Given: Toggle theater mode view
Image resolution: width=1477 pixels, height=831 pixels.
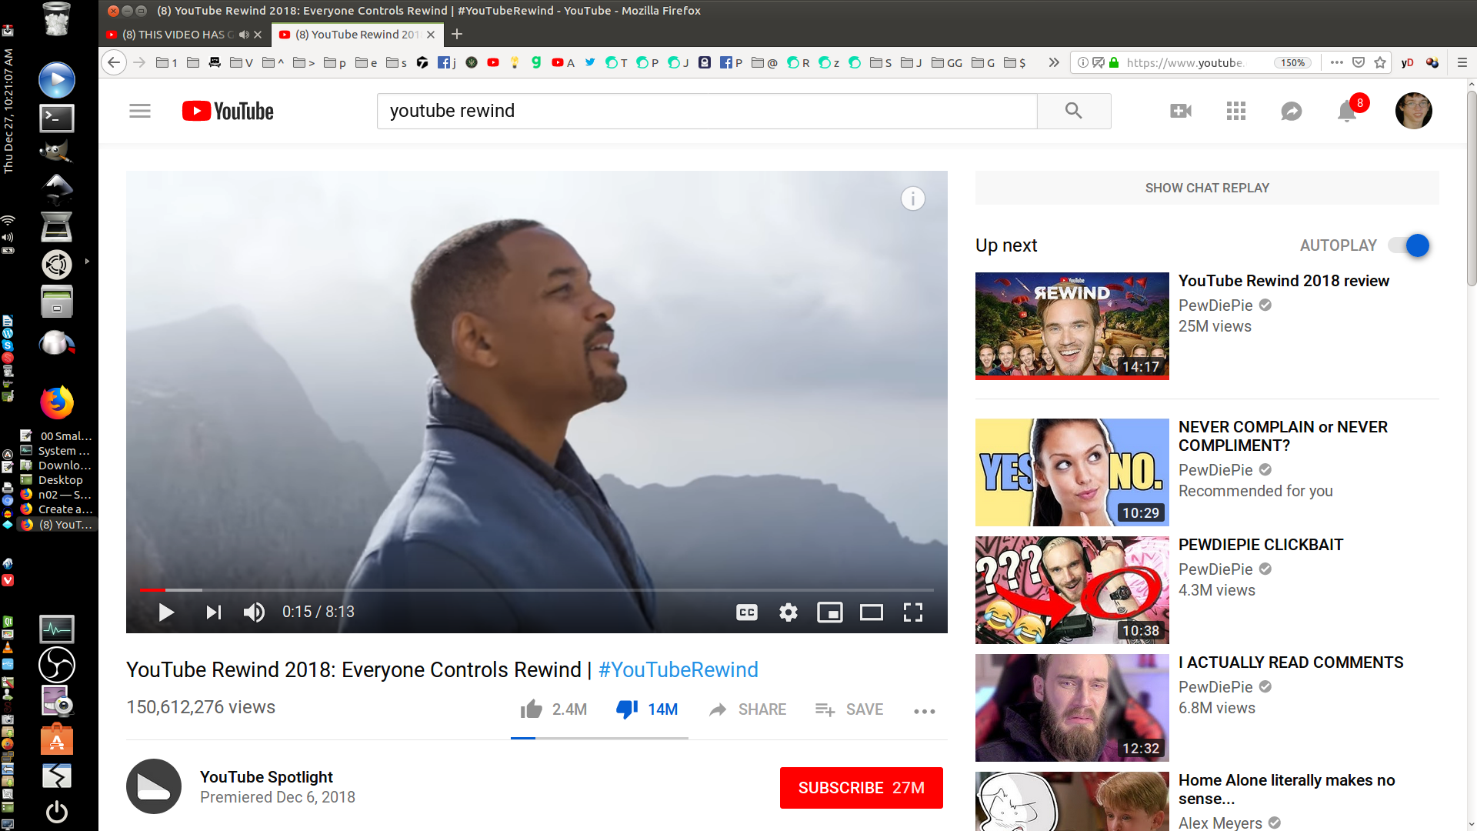Looking at the screenshot, I should point(872,612).
